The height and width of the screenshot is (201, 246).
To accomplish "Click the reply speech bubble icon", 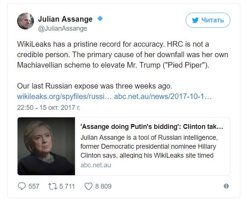I will pyautogui.click(x=22, y=186).
